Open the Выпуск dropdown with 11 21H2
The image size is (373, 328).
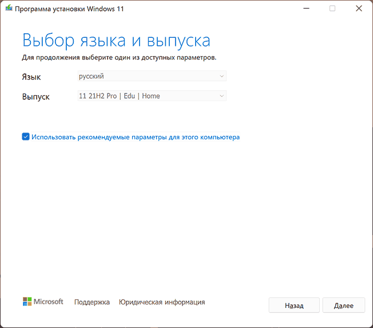(152, 96)
